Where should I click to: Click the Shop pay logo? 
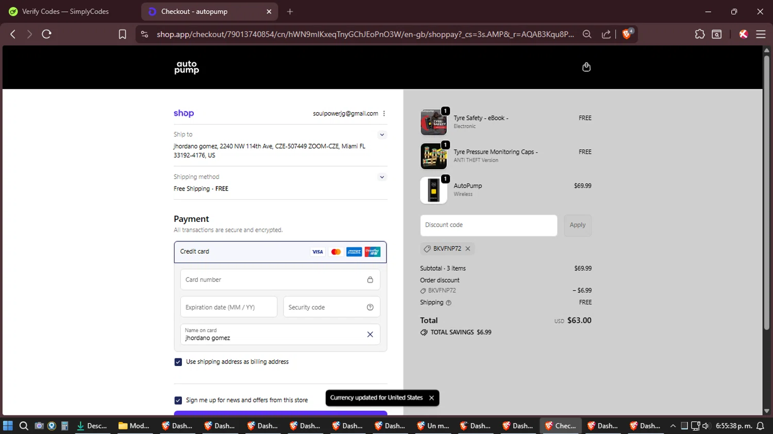point(183,113)
